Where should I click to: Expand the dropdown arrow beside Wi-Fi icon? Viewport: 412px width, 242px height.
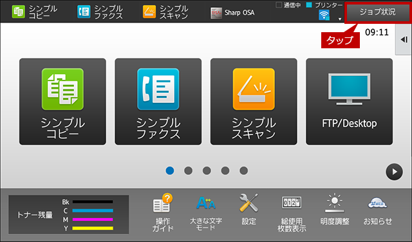[x=340, y=19]
